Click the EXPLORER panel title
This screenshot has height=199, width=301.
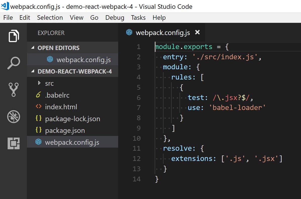(51, 33)
